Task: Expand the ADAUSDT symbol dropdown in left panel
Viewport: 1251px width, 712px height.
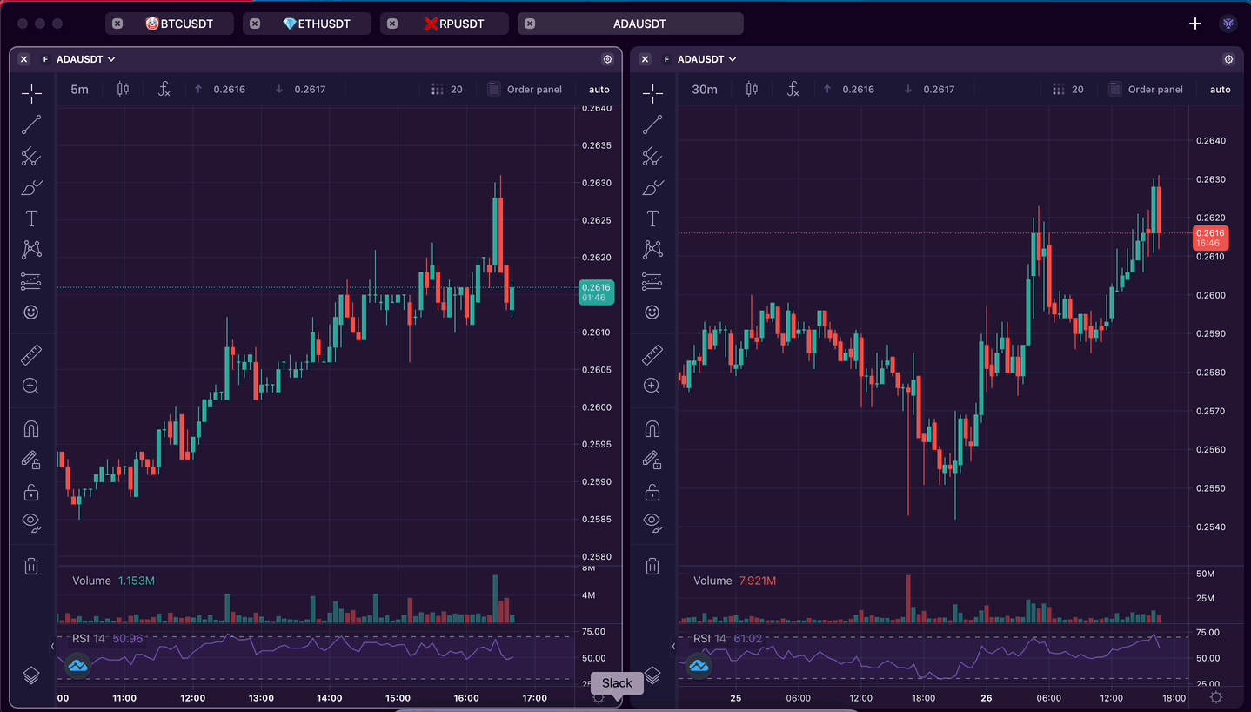Action: pos(86,59)
